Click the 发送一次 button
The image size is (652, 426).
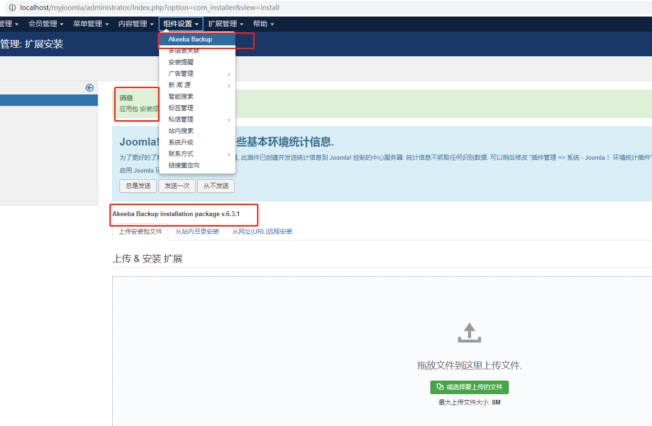tap(177, 186)
